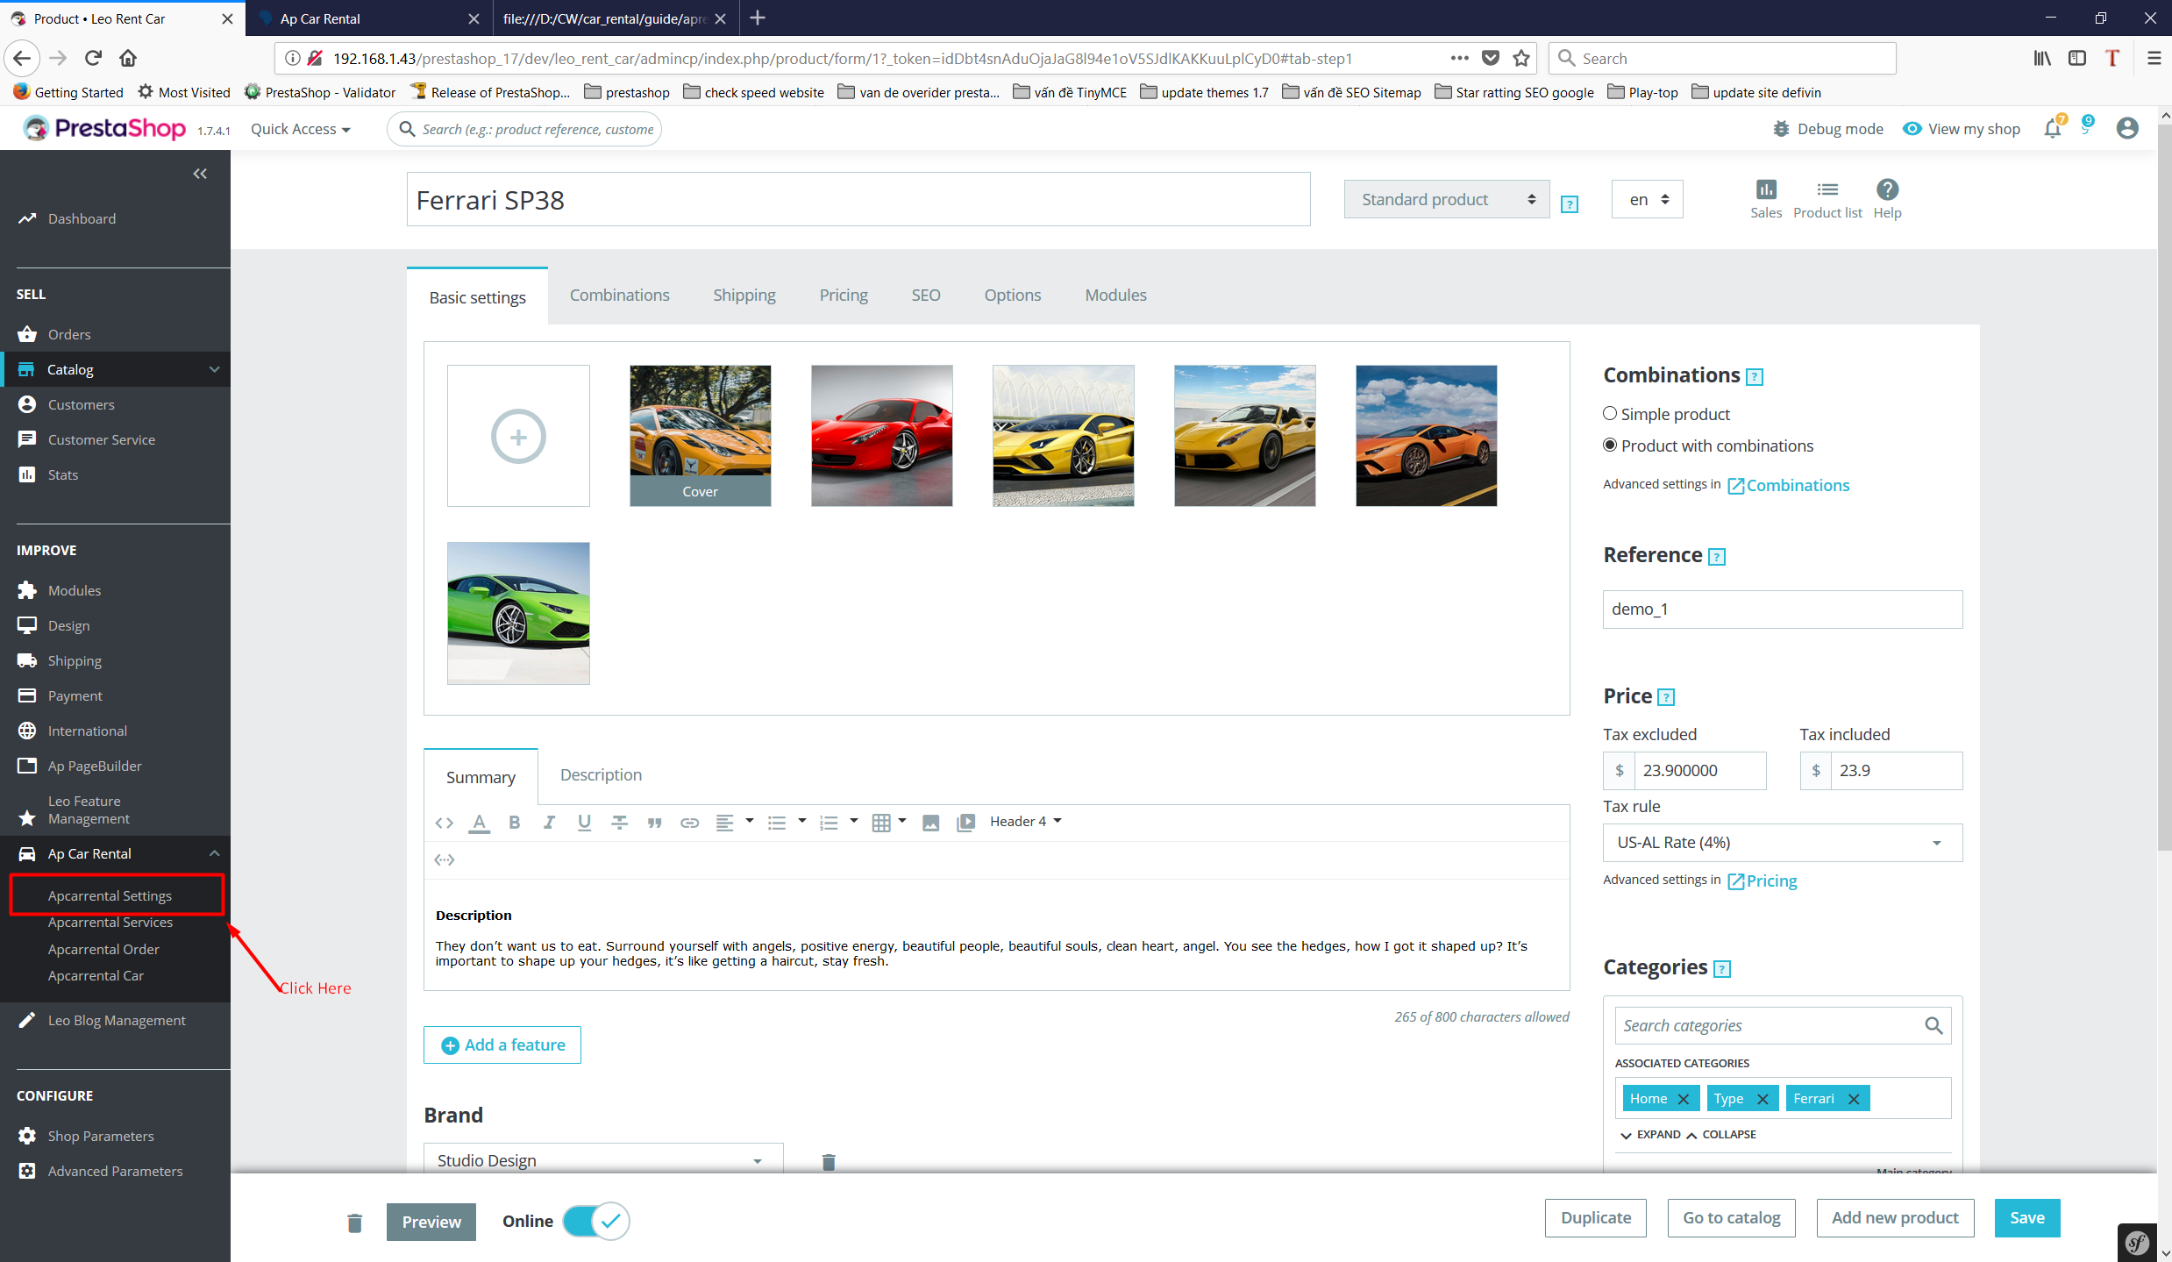
Task: Apply strikethrough formatting in editor
Action: pos(619,823)
